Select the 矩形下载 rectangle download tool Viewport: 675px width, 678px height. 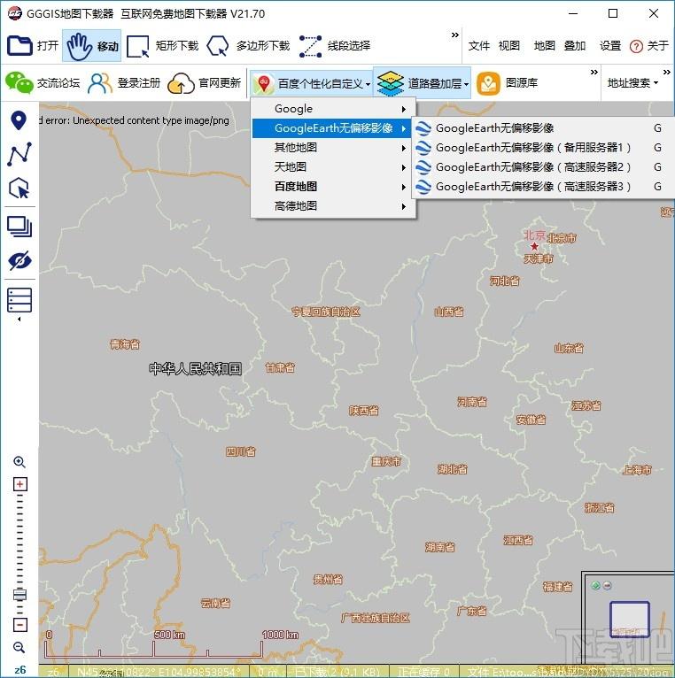coord(163,45)
